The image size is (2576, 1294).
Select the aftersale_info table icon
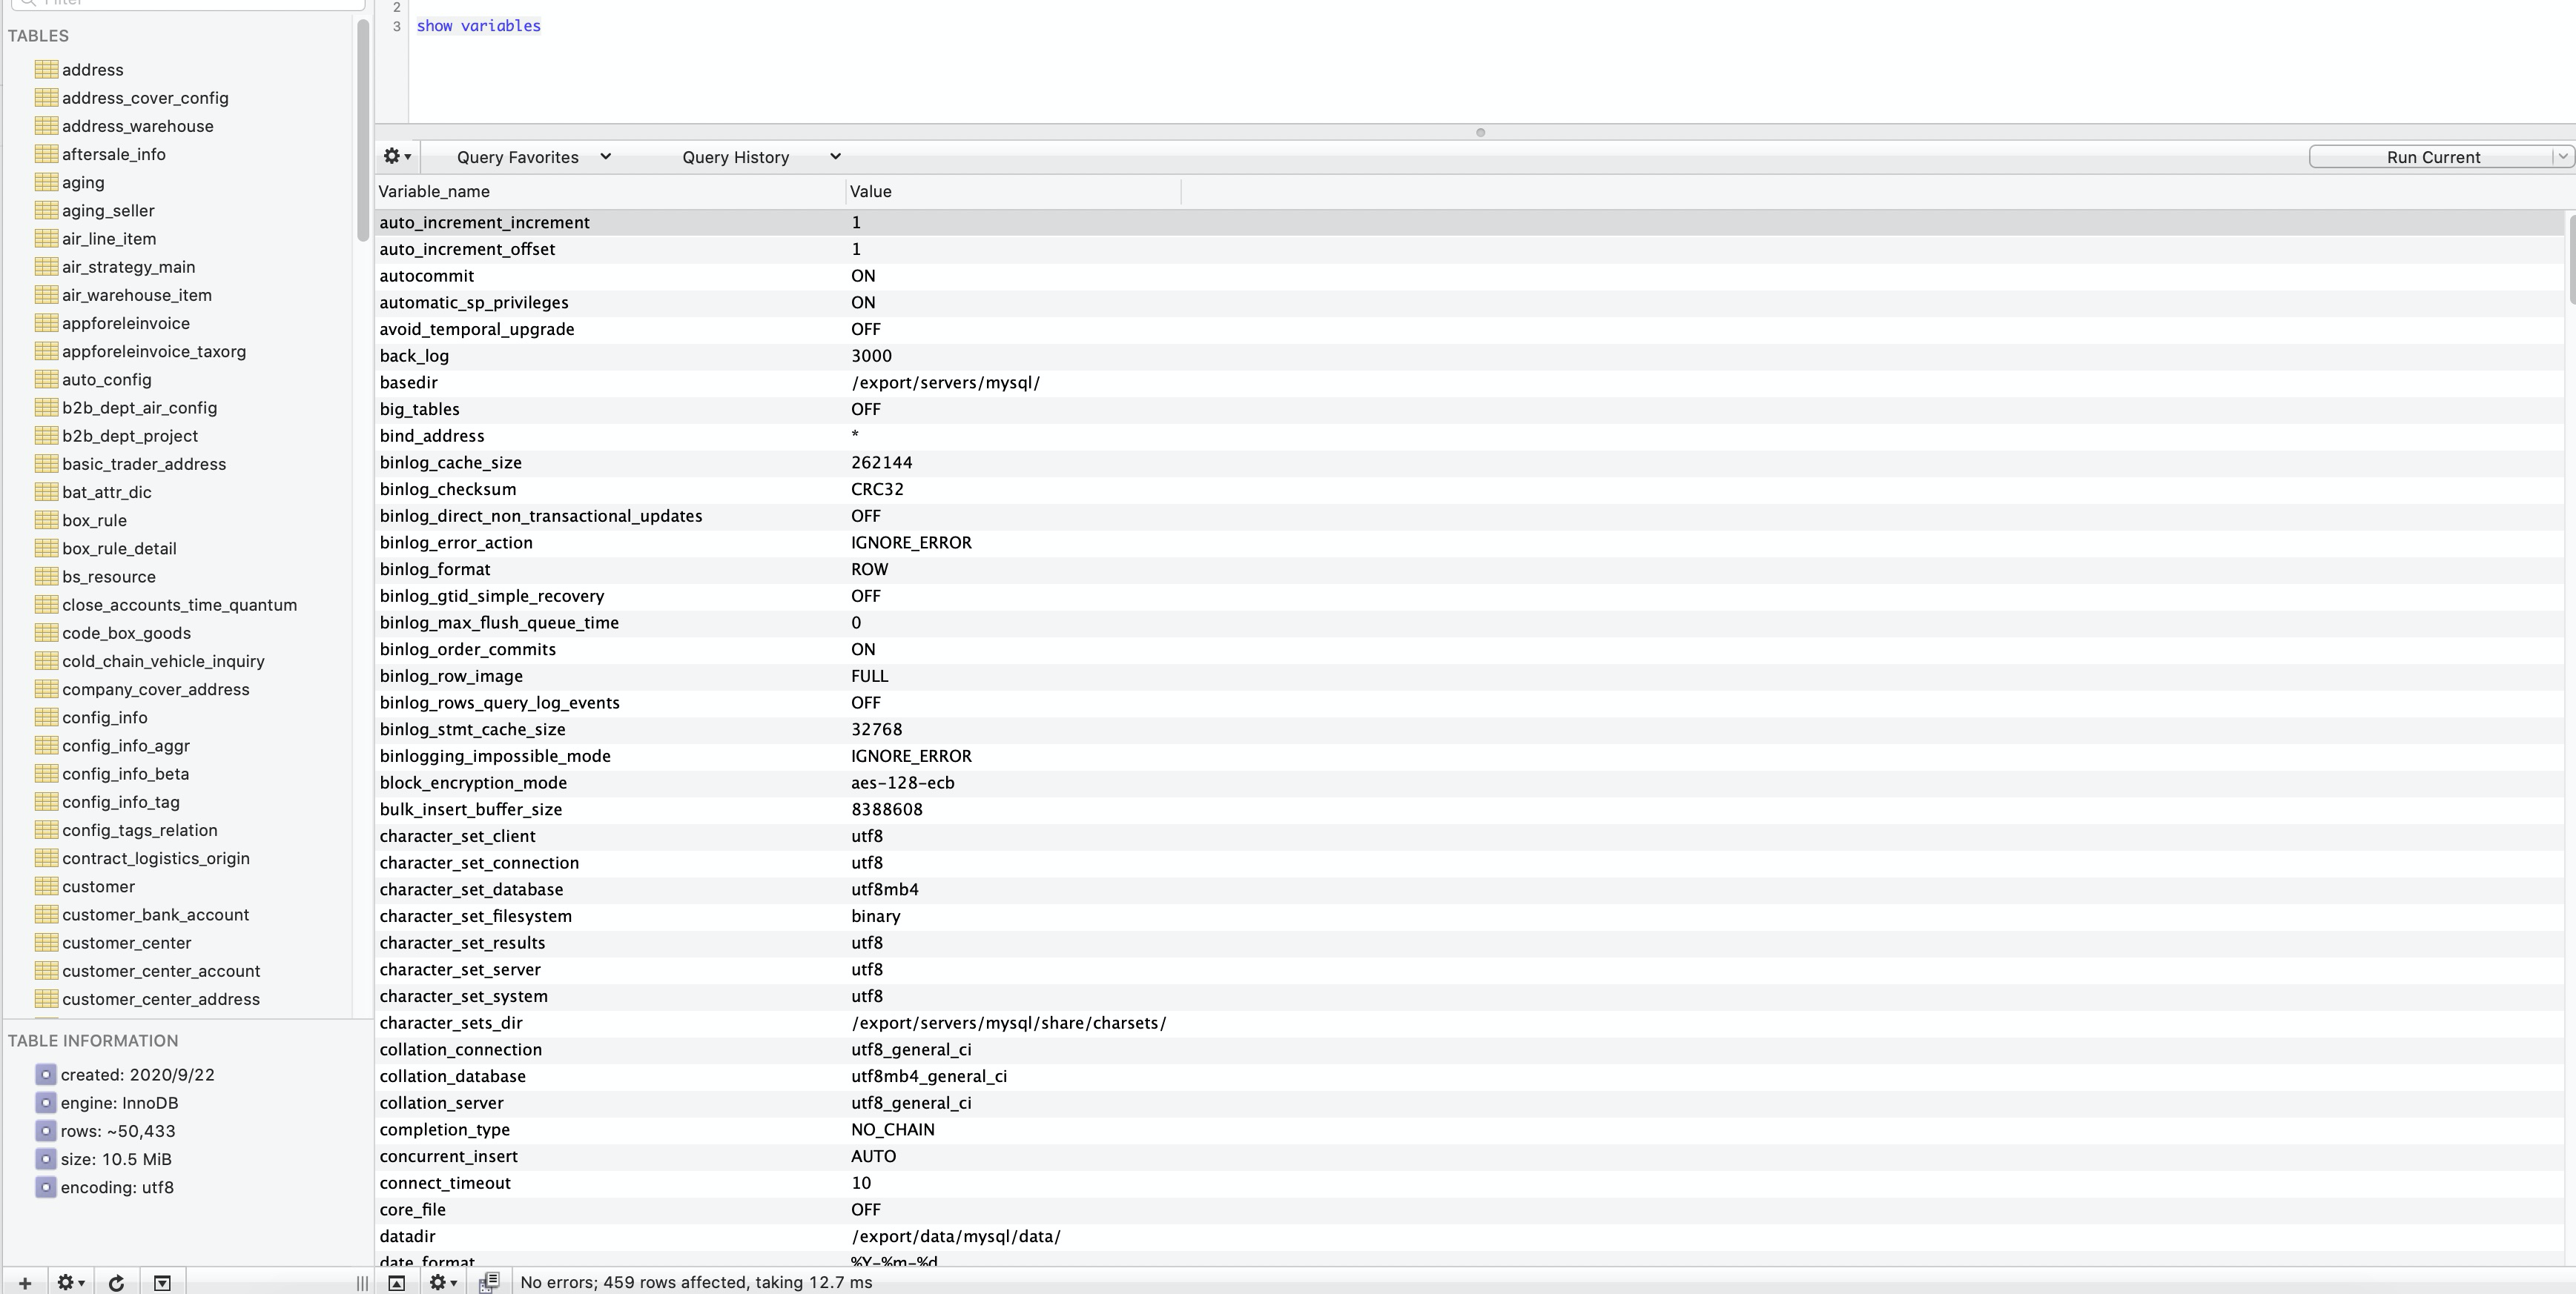tap(46, 154)
